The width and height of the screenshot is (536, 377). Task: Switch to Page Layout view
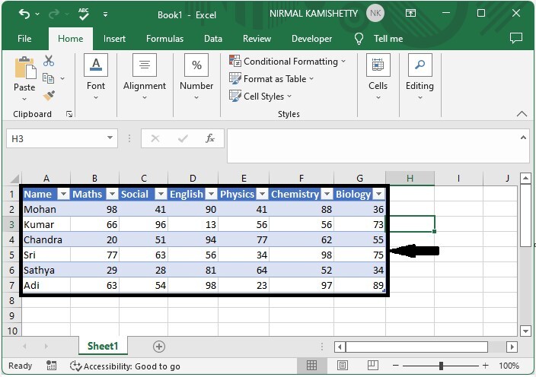343,366
